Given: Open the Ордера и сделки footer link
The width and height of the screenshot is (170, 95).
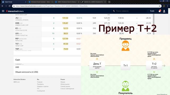Looking at the screenshot, I should 42,87.
